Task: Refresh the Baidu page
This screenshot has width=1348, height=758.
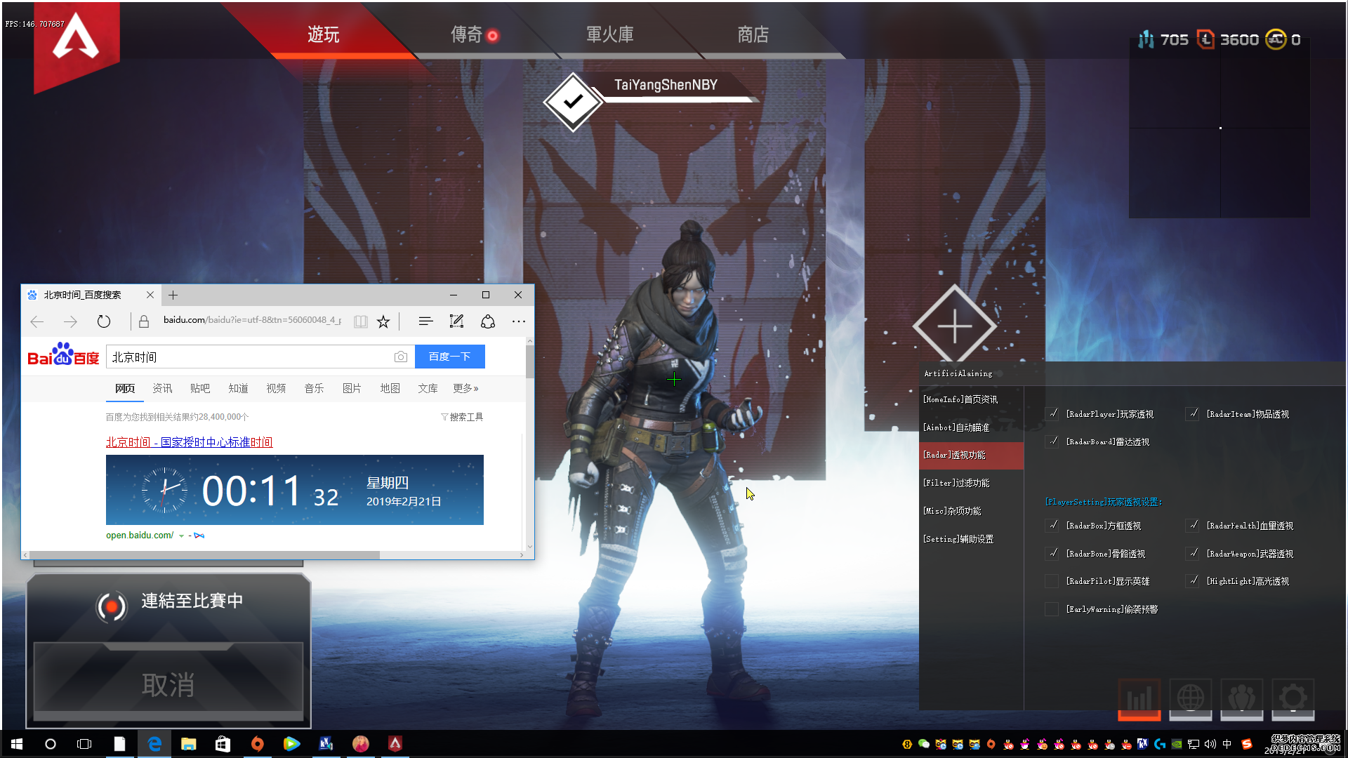Action: click(x=104, y=321)
